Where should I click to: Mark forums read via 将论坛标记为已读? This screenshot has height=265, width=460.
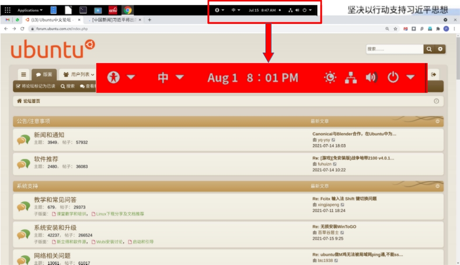[x=36, y=86]
